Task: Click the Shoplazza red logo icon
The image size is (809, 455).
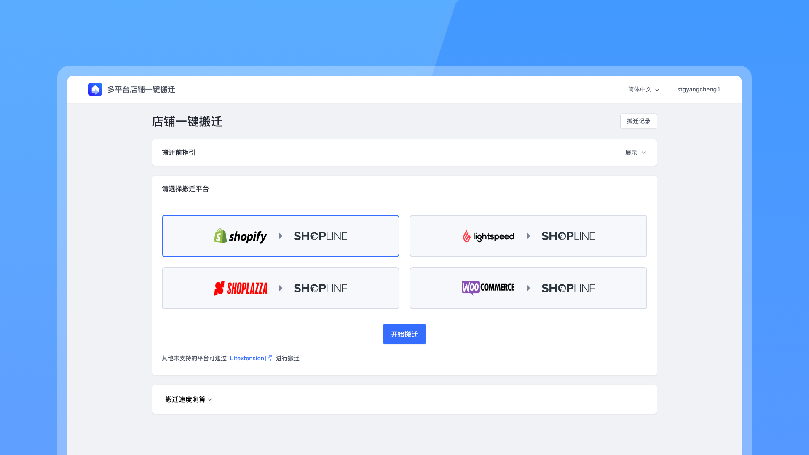Action: click(x=219, y=288)
